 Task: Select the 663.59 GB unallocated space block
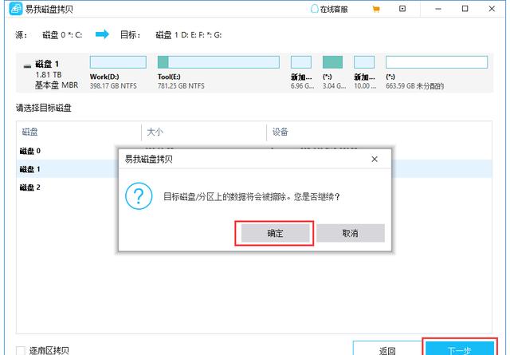tap(436, 62)
